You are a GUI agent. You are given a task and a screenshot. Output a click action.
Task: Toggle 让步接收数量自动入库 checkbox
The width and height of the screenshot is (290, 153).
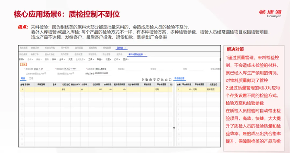45,73
